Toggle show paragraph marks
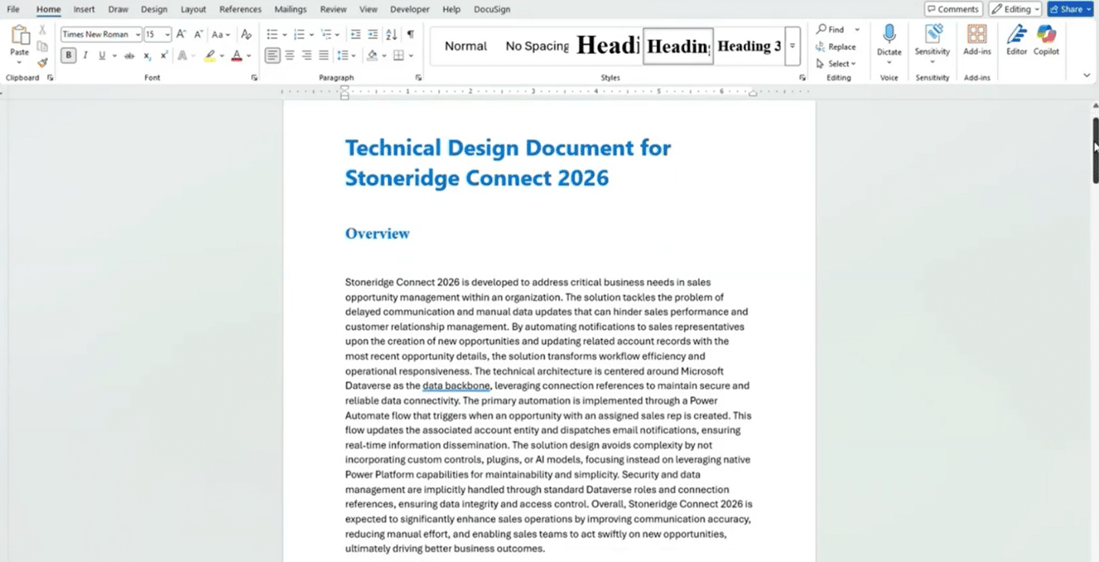Screen dimensions: 1099x562 point(410,35)
